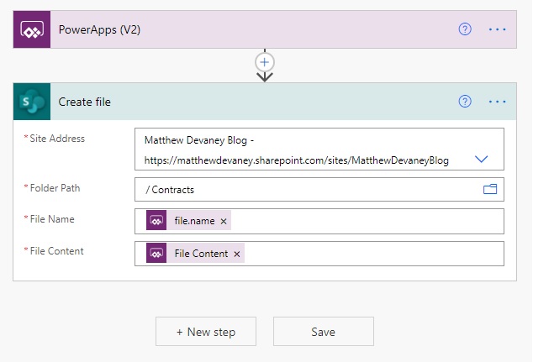Expand the Site Address dropdown chevron

tap(481, 159)
